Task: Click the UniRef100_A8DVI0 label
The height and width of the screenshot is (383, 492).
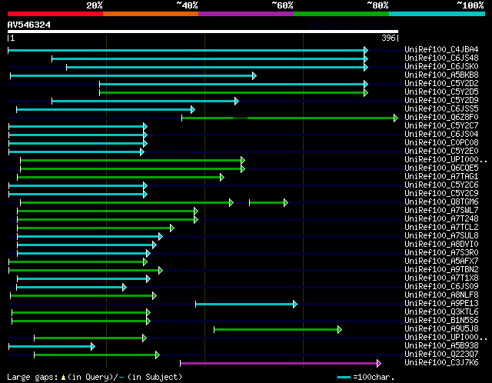Action: tap(441, 245)
